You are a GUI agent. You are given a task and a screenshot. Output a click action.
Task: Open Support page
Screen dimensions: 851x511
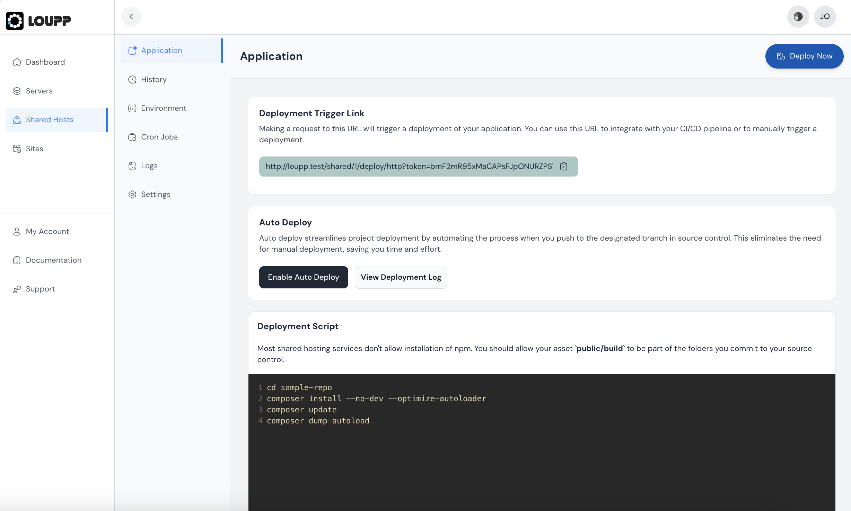click(x=57, y=289)
